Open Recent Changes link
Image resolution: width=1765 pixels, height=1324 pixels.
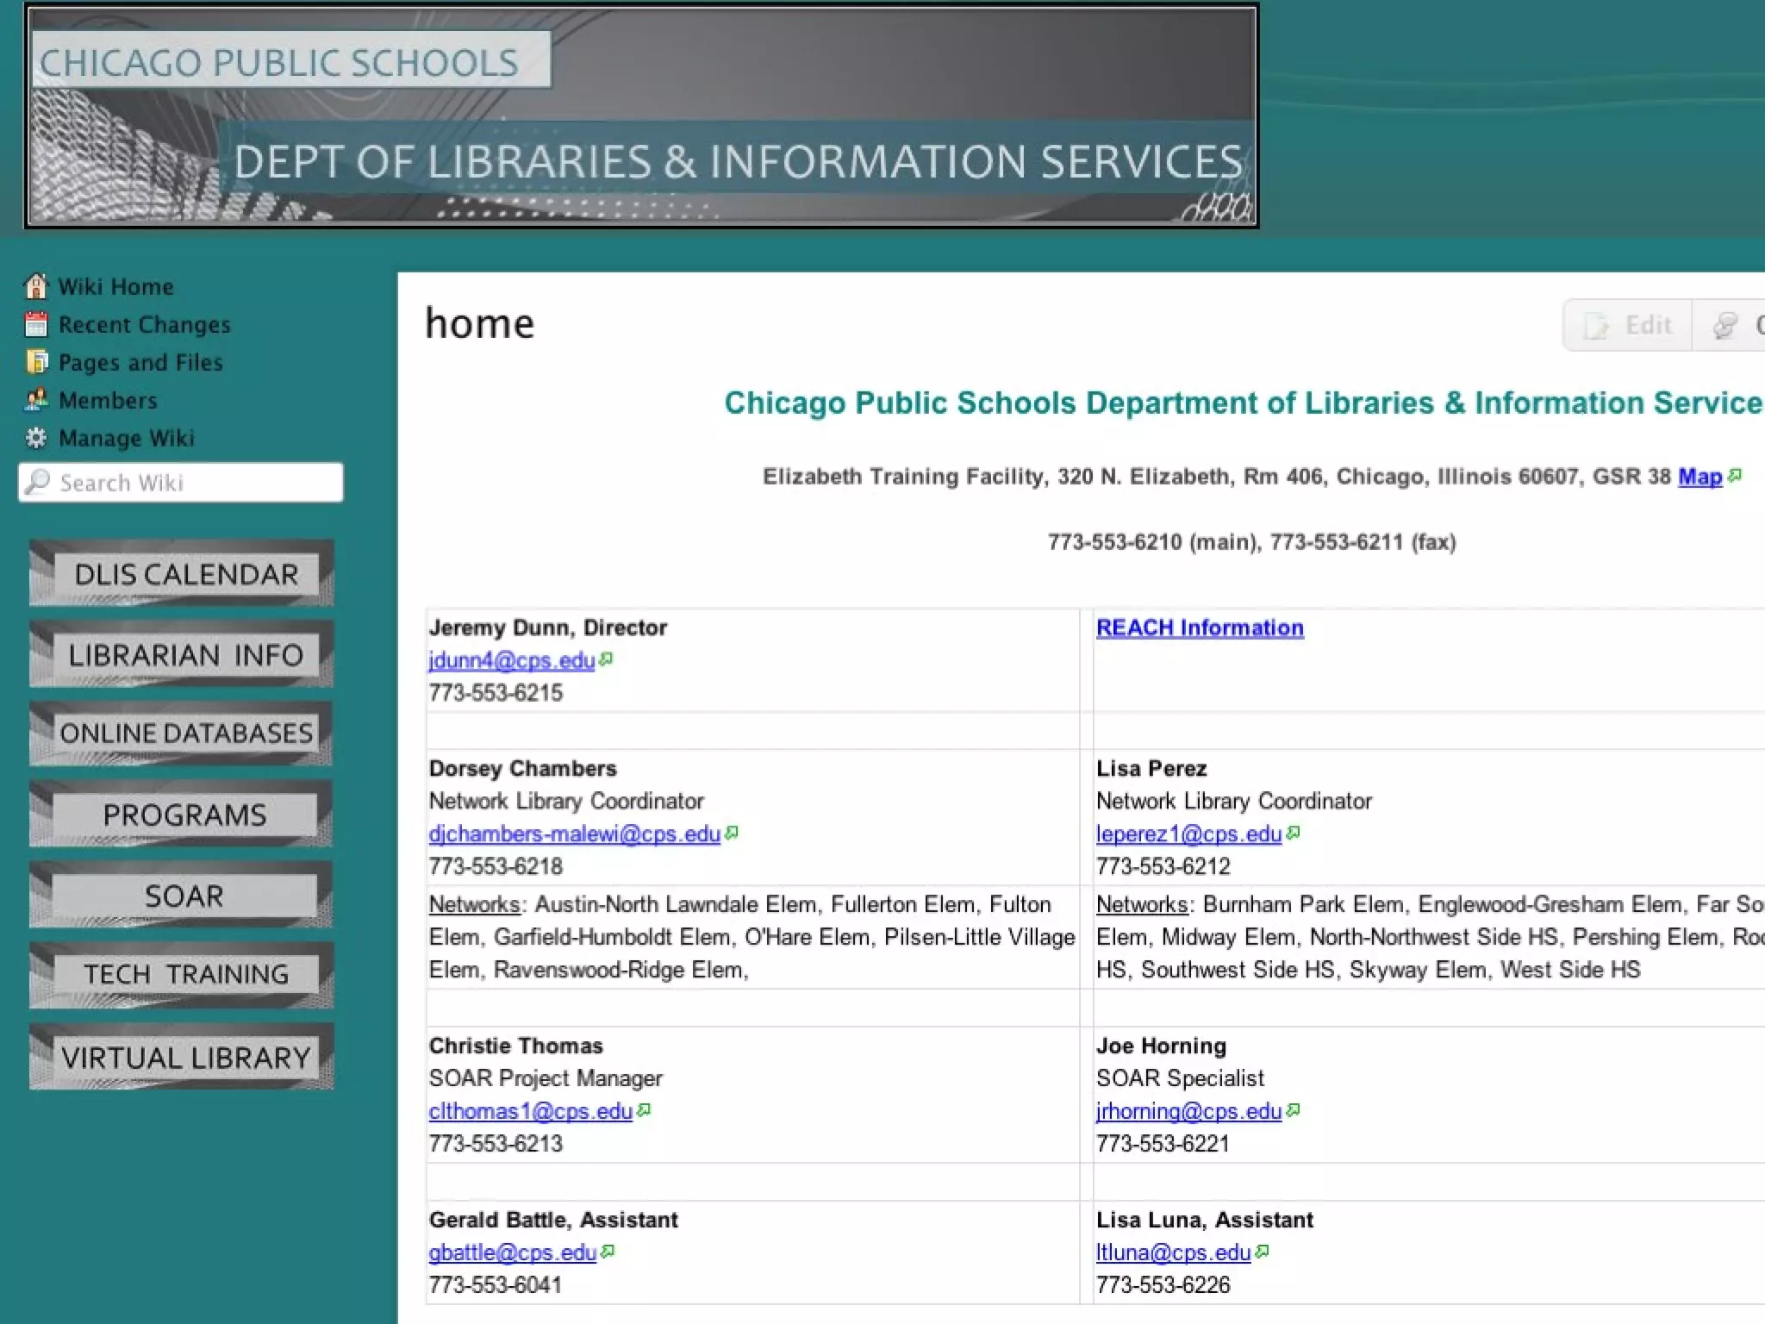[144, 325]
